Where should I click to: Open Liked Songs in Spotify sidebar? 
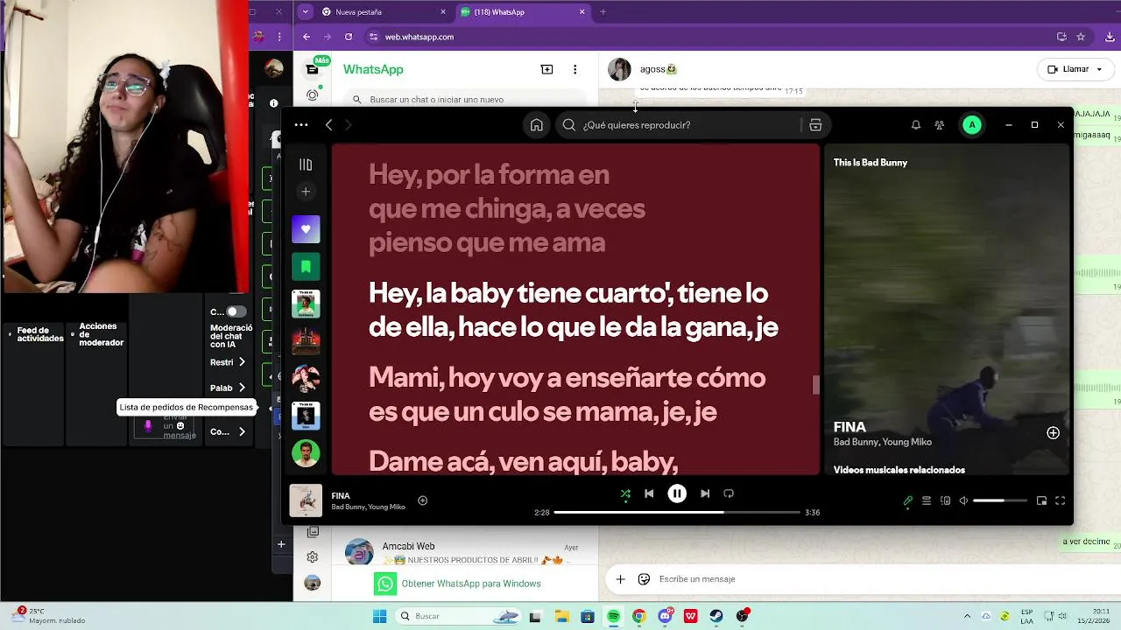point(306,229)
